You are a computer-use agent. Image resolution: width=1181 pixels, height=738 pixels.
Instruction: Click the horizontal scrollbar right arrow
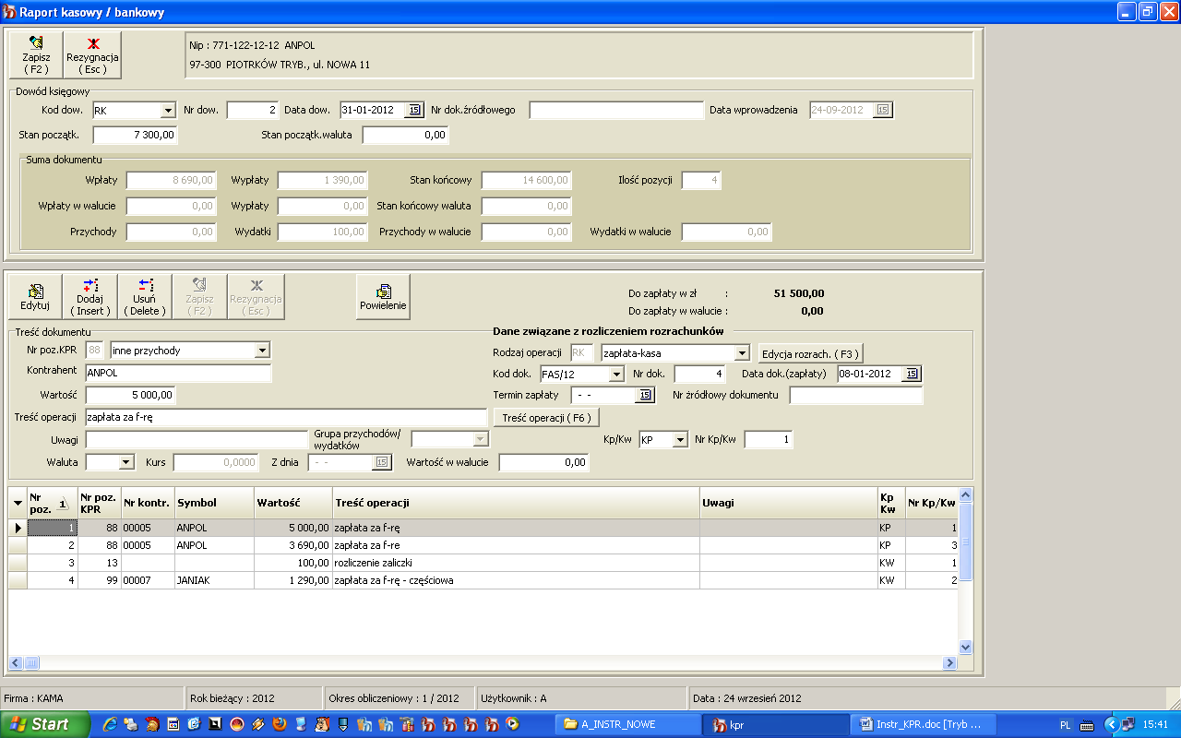tap(949, 662)
